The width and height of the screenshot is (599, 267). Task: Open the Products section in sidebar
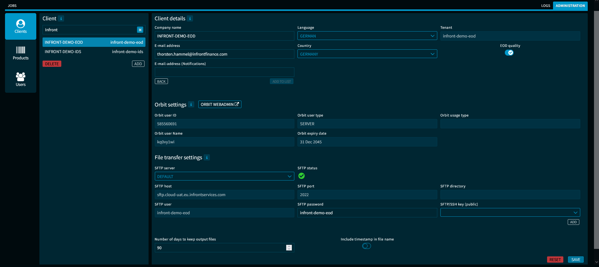21,53
